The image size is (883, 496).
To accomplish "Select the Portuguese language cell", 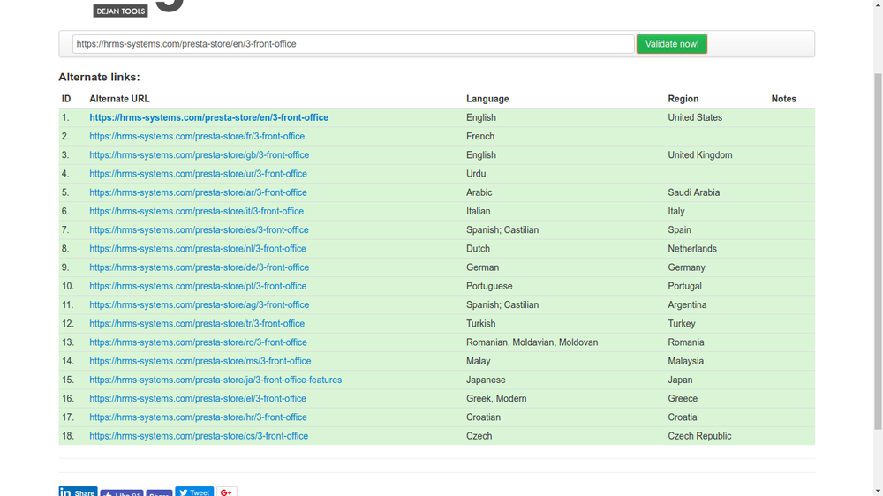I will pyautogui.click(x=489, y=286).
